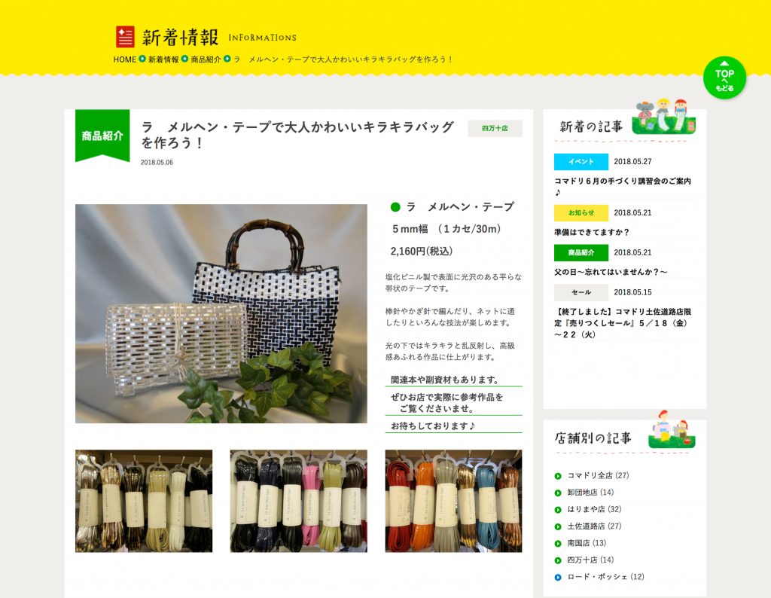The image size is (771, 598).
Task: Click the blue イベント category tag
Action: [x=581, y=161]
